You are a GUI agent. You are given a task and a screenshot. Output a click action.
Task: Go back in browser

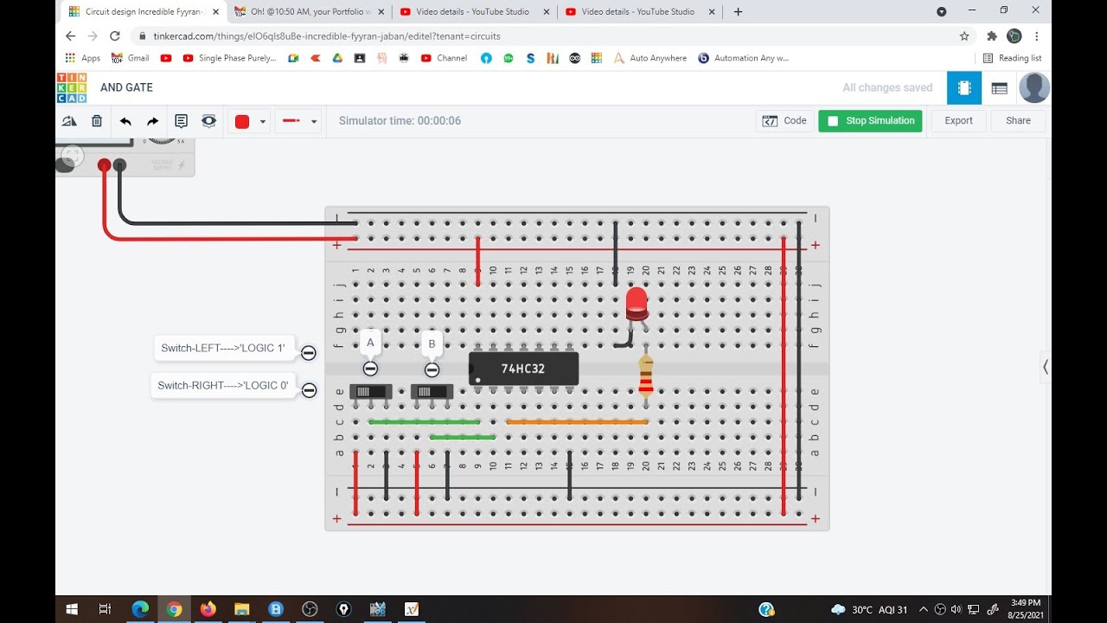(71, 36)
